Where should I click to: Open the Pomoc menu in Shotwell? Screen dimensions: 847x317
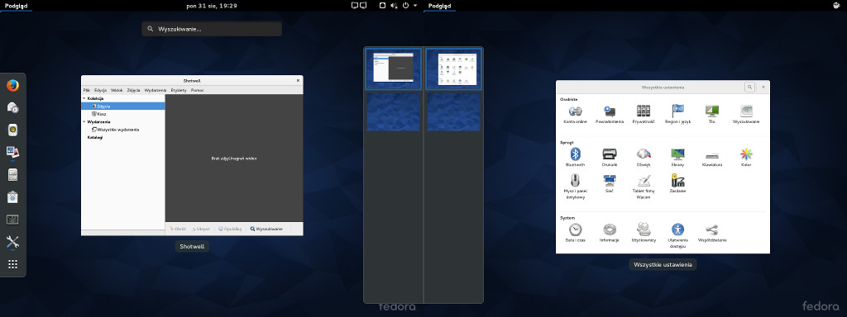[x=197, y=90]
